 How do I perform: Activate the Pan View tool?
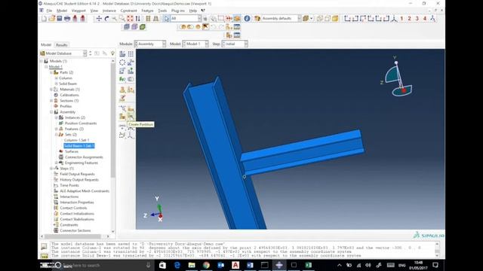[99, 19]
